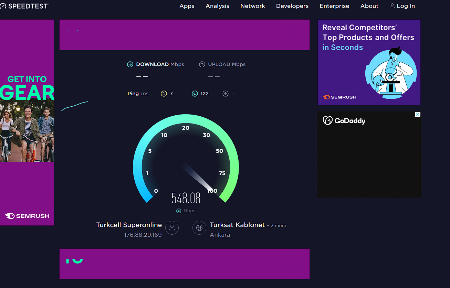450x288 pixels.
Task: Open the GoDaddy advertisement
Action: (x=369, y=154)
